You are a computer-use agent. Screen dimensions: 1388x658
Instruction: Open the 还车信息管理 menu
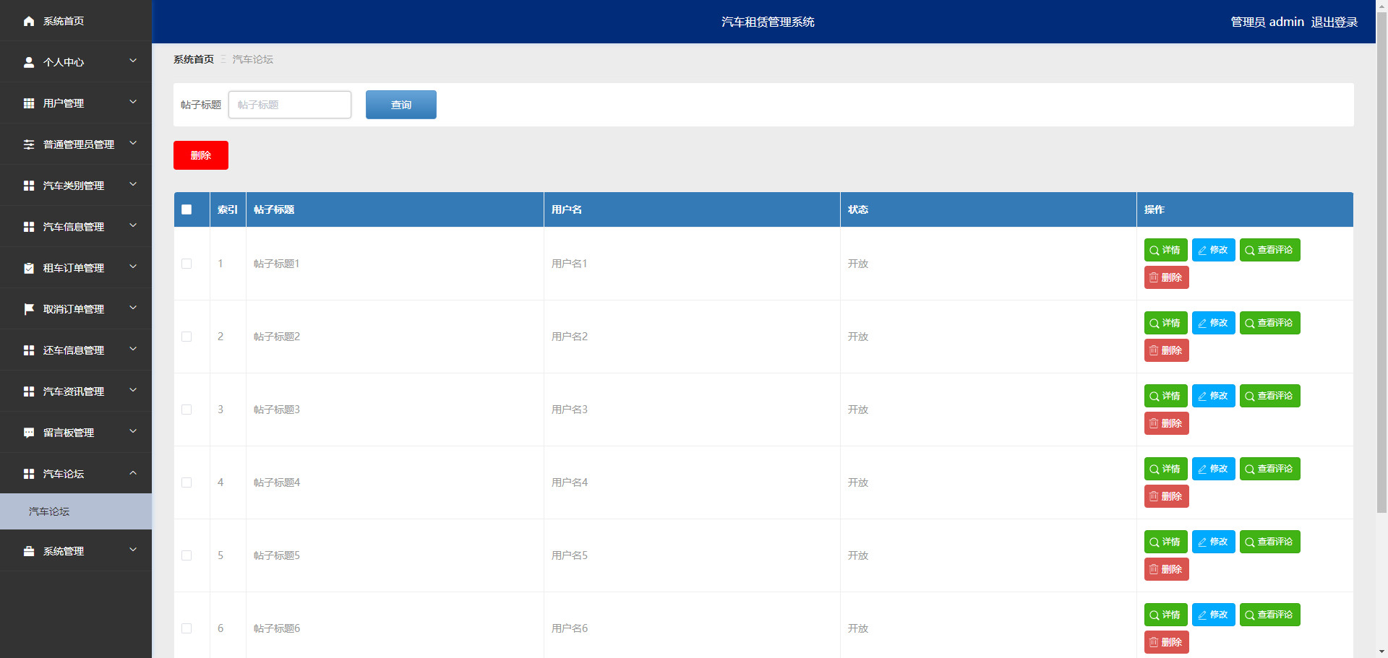click(76, 350)
